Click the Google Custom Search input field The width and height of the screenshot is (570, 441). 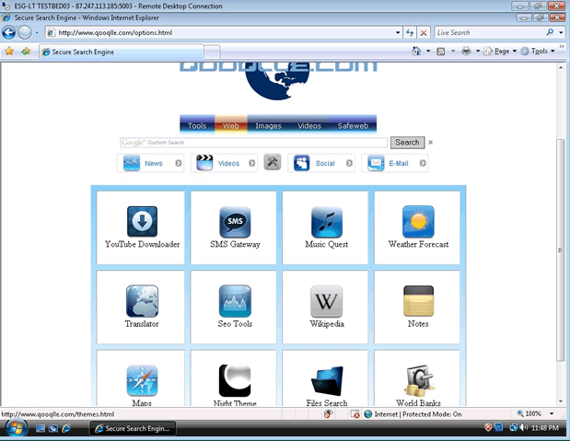tap(253, 143)
